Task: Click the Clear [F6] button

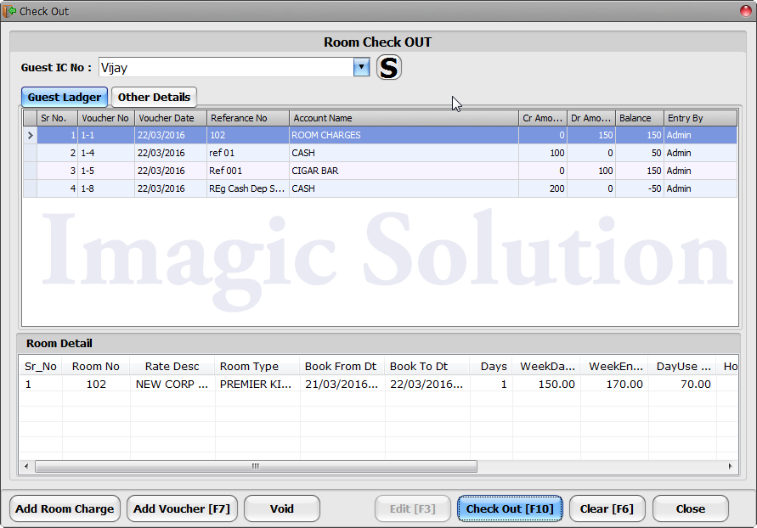Action: (x=607, y=508)
